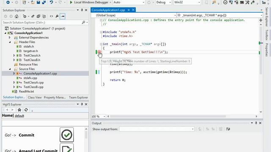Click the Search Solution Explorer field

41,22
